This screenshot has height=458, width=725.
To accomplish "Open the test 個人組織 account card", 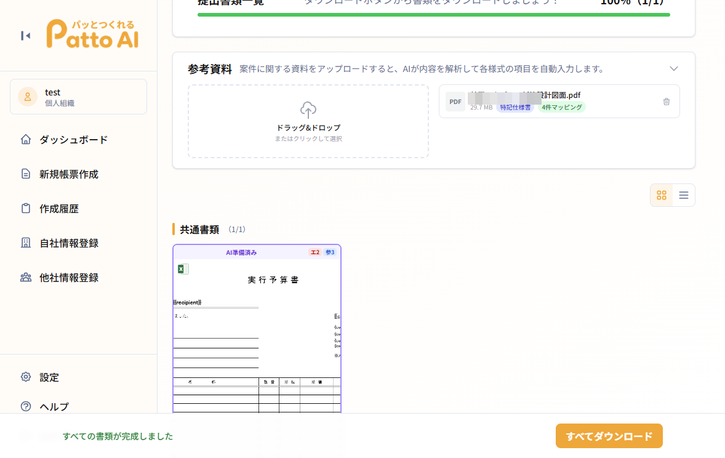I will point(79,97).
